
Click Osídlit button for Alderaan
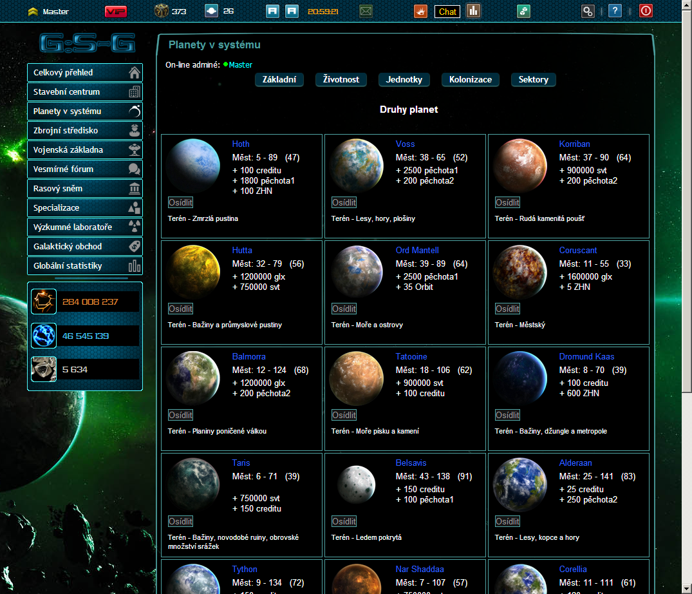507,522
